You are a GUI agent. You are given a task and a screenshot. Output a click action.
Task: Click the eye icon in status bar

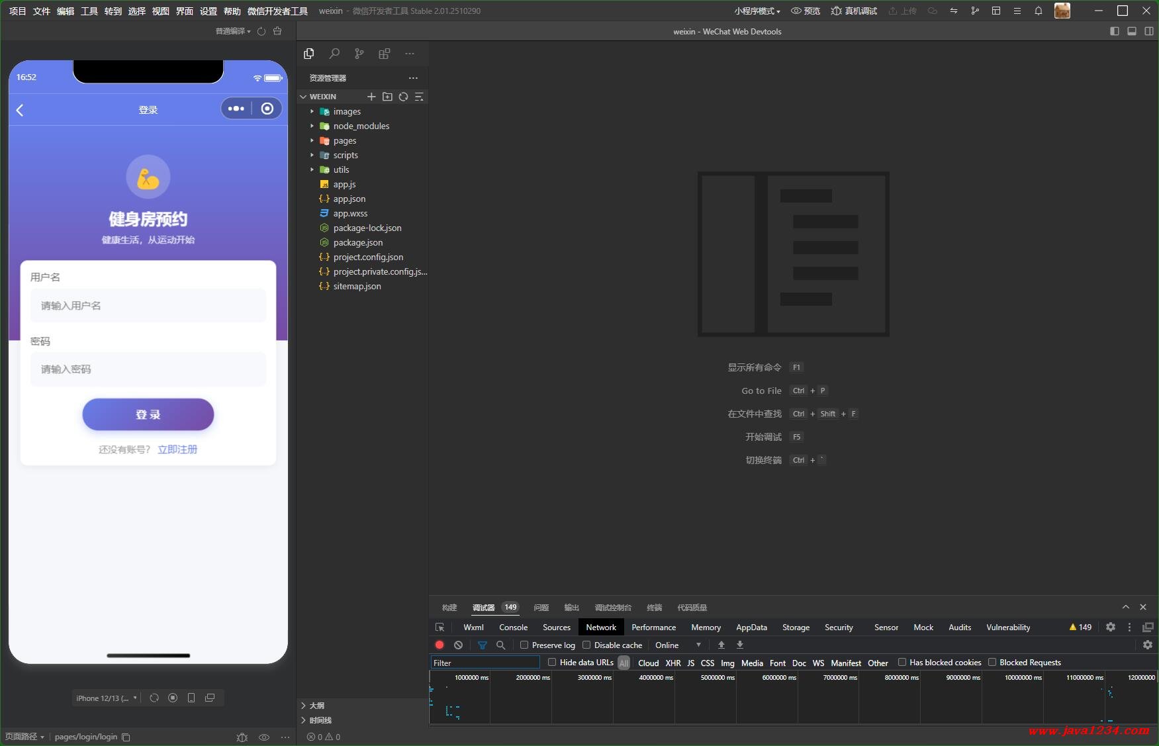(264, 737)
